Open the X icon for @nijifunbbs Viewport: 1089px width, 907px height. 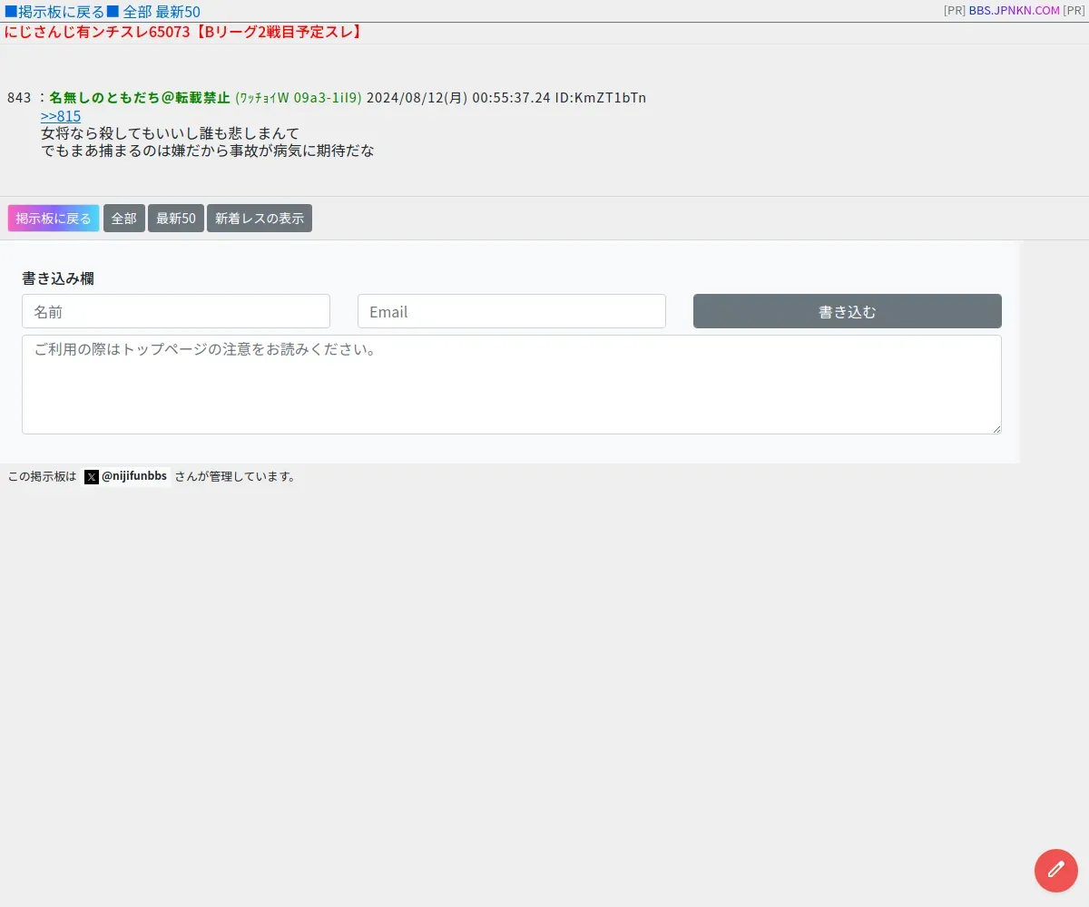tap(92, 477)
